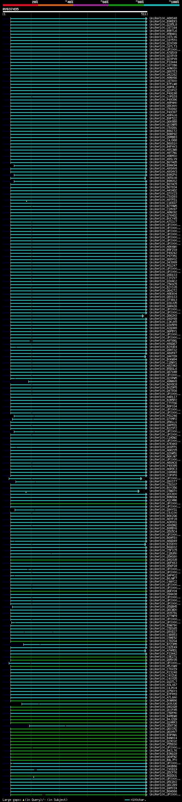Select the UniRef100_Q6EV04 hit label
Viewport: 182px width, 802px height.
163,591
